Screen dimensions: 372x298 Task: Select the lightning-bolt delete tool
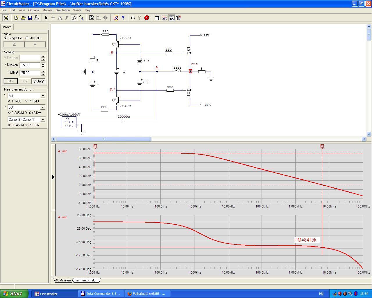tap(67, 18)
